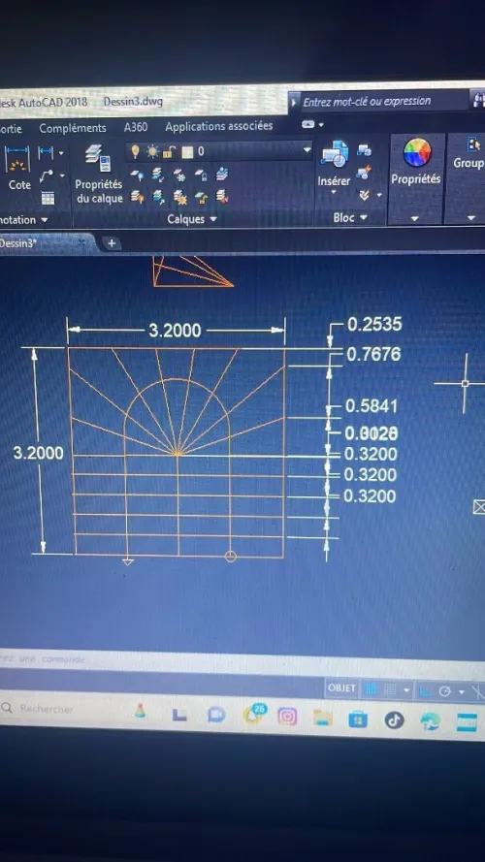The height and width of the screenshot is (862, 485).
Task: Click the Edit block icon
Action: [x=364, y=172]
